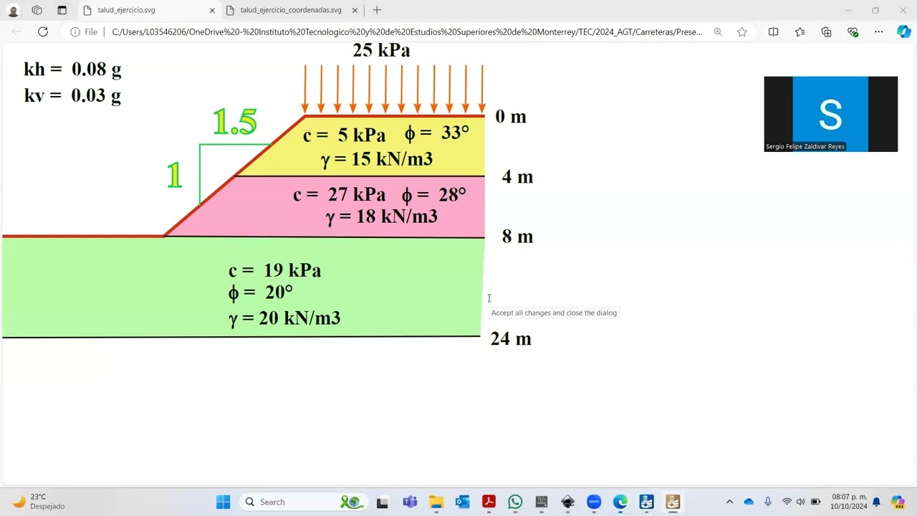Open Zoom from taskbar
Screen dimensions: 917x516
(594, 502)
